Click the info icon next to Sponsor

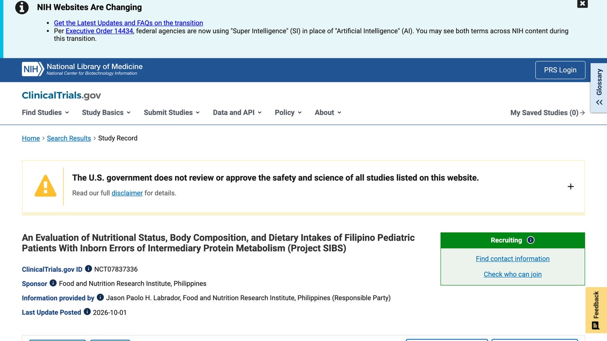(53, 283)
